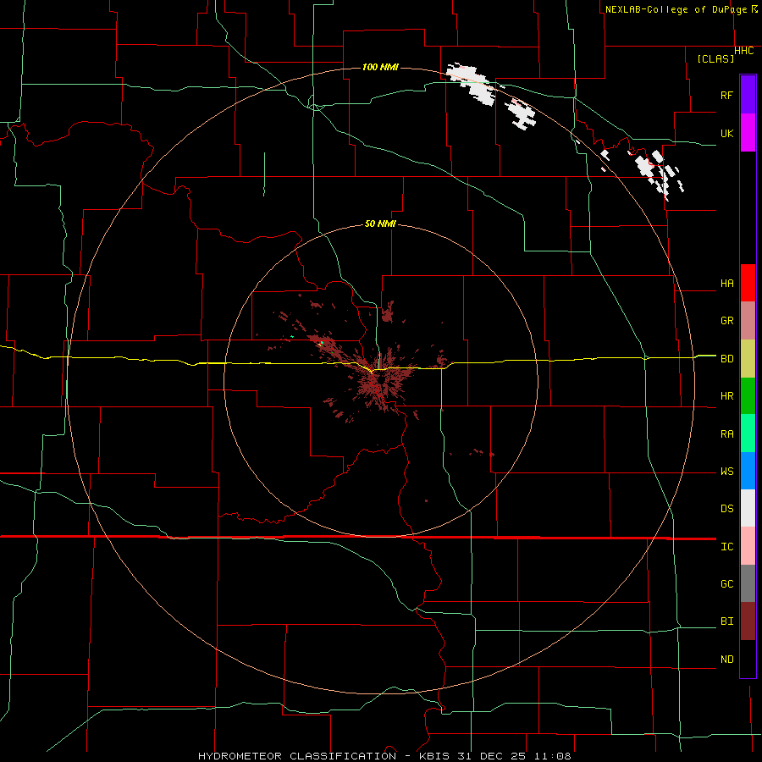Click the purple RF legend color swatch

pyautogui.click(x=748, y=95)
